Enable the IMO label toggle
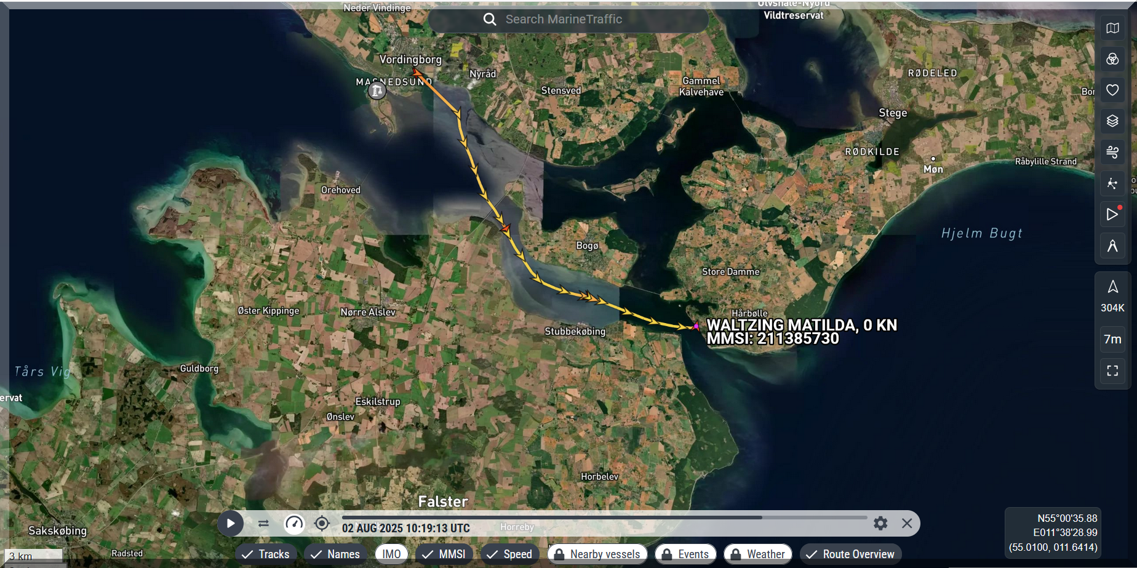The image size is (1137, 568). (391, 554)
